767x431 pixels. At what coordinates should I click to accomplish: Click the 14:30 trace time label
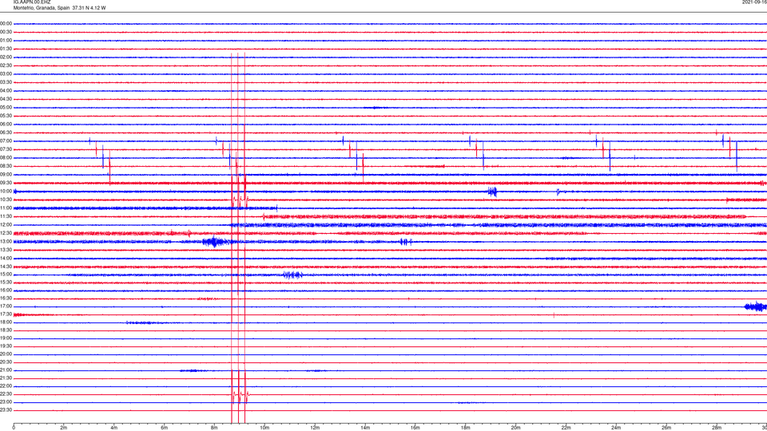point(6,267)
